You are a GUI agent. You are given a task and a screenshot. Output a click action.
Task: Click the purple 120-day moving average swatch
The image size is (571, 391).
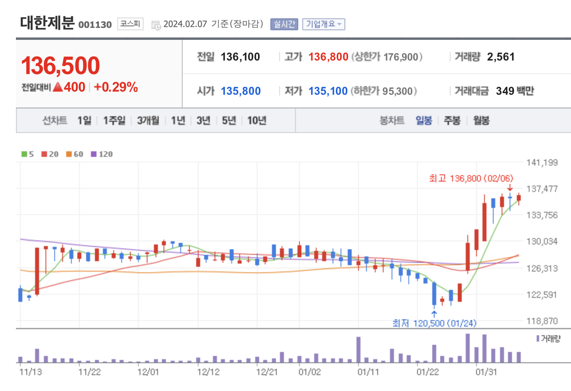(x=94, y=154)
